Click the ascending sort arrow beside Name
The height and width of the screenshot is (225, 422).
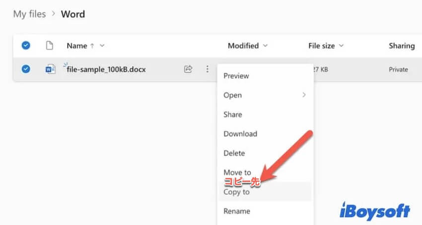[91, 46]
